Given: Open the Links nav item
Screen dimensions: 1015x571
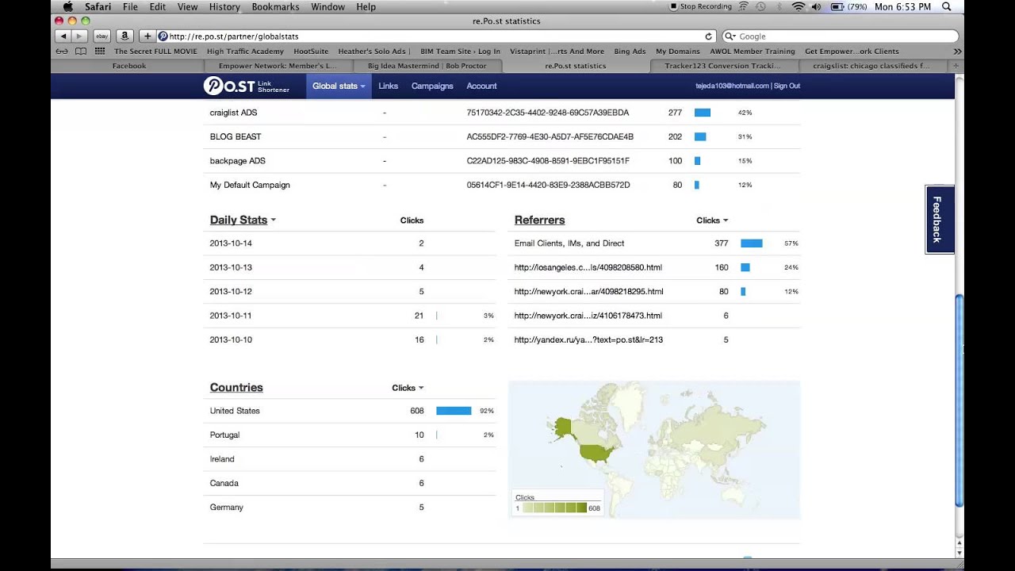Looking at the screenshot, I should (388, 86).
